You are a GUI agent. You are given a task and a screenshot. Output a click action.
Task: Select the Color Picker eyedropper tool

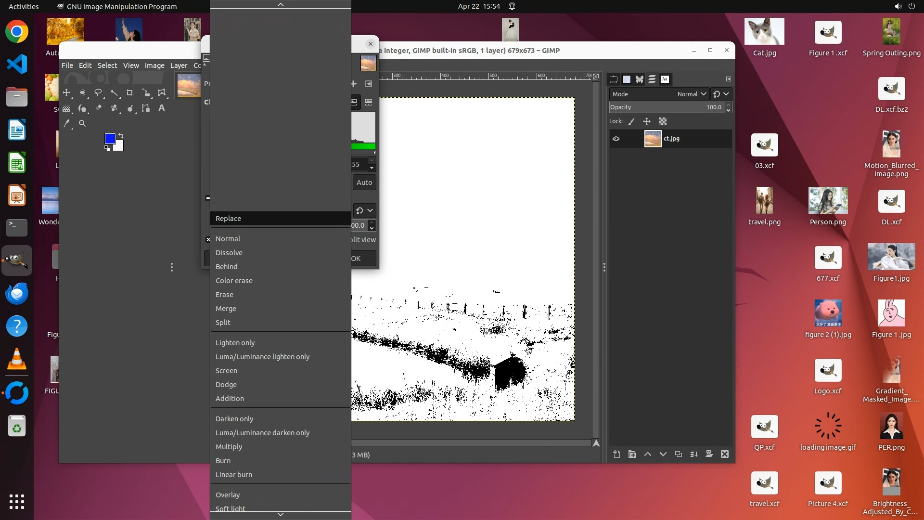[x=67, y=124]
